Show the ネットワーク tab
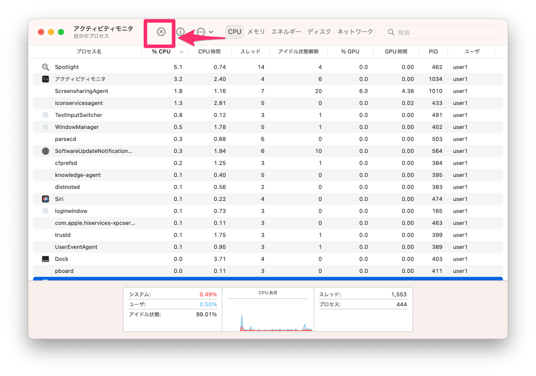The height and width of the screenshot is (376, 536). pyautogui.click(x=355, y=32)
